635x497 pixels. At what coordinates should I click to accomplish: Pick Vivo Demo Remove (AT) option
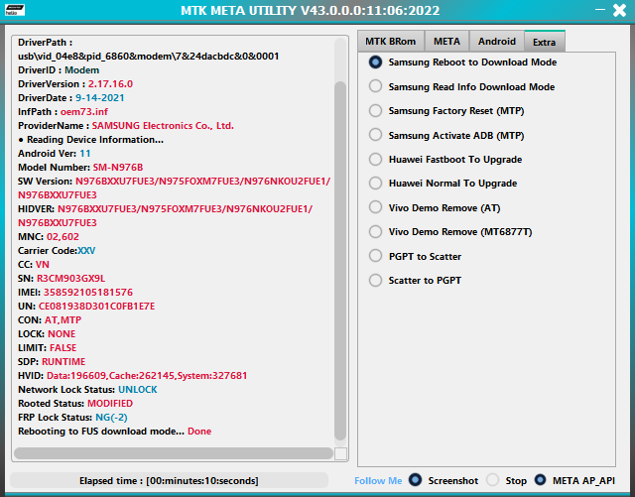(x=435, y=207)
